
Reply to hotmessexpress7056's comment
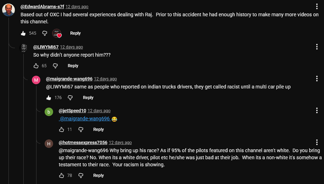(98, 176)
